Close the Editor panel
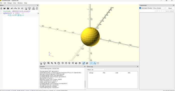The width and height of the screenshot is (175, 91). pos(38,5)
